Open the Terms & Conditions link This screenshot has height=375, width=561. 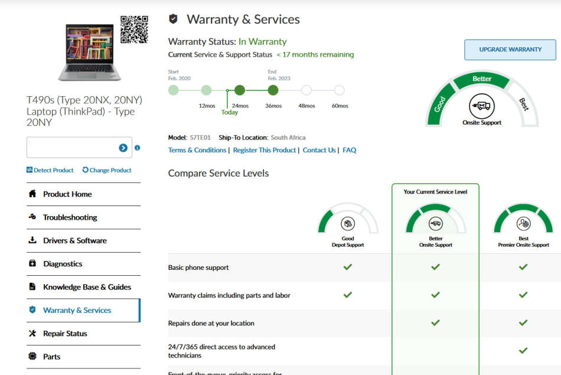197,150
